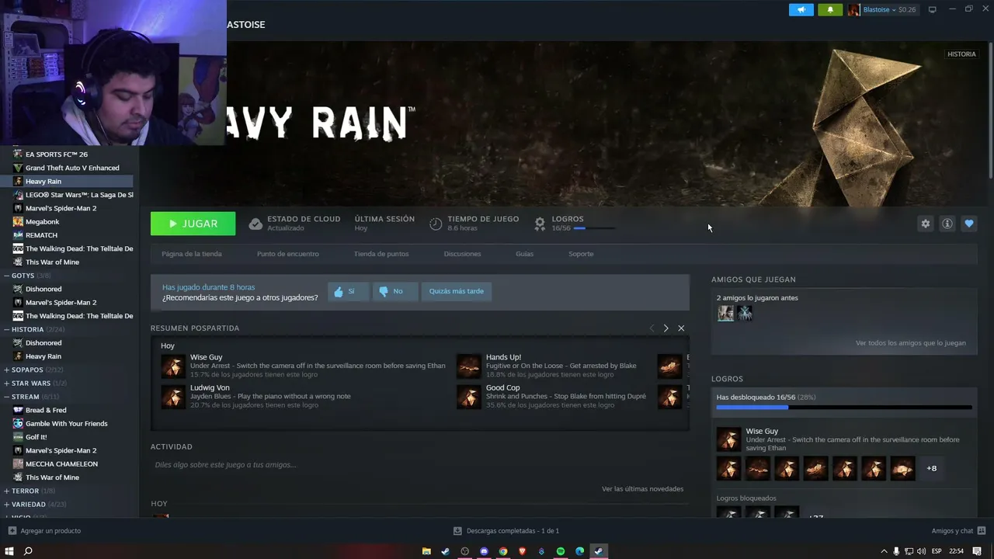This screenshot has height=559, width=994.
Task: Click the Windows search magnifier icon
Action: (x=28, y=551)
